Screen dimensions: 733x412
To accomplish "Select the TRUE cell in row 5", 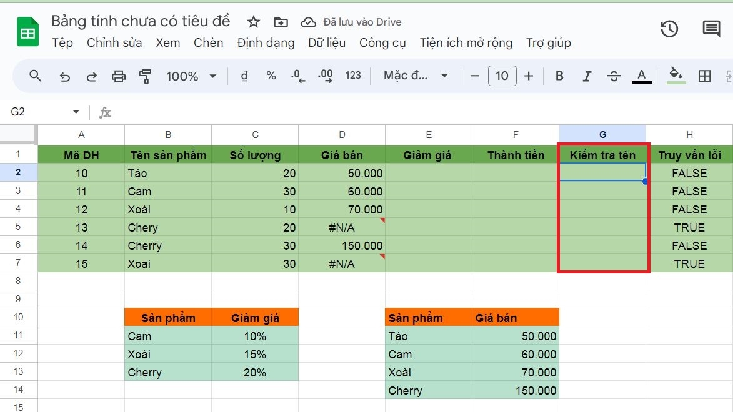I will coord(689,227).
